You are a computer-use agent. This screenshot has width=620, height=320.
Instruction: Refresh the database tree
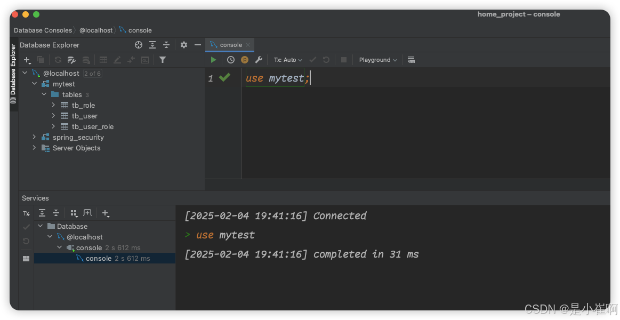coord(58,60)
